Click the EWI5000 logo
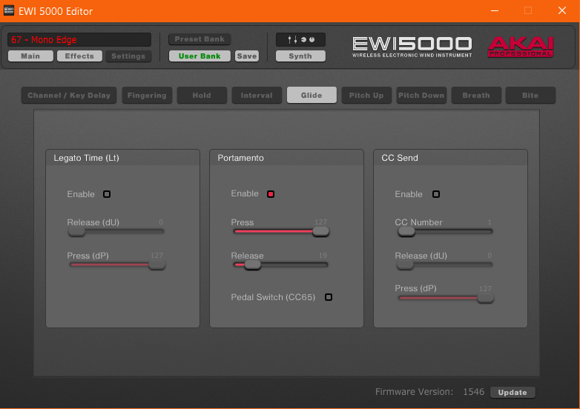Image resolution: width=580 pixels, height=409 pixels. point(412,47)
